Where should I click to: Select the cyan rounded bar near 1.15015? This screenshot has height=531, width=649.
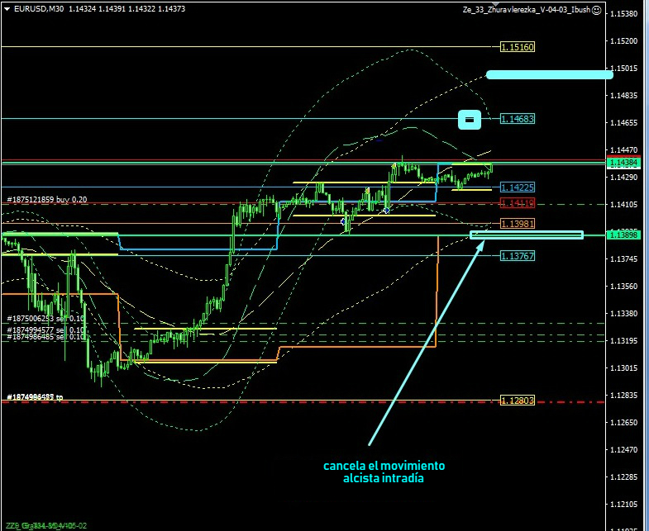pyautogui.click(x=548, y=74)
